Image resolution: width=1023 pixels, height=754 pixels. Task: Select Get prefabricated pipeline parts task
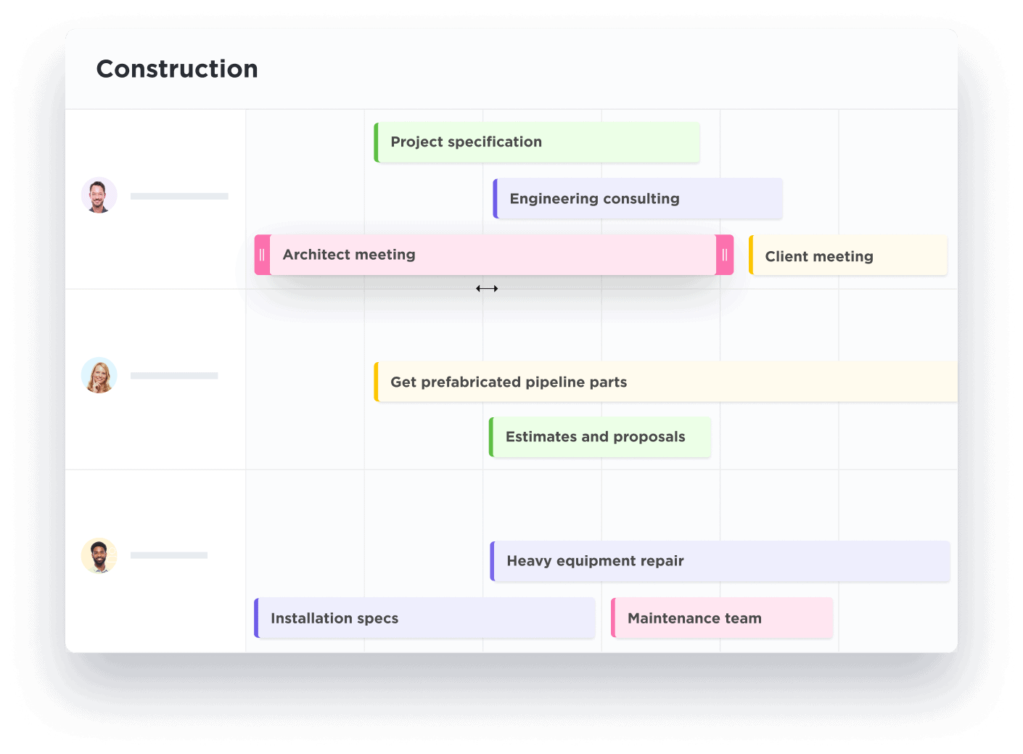pyautogui.click(x=666, y=382)
